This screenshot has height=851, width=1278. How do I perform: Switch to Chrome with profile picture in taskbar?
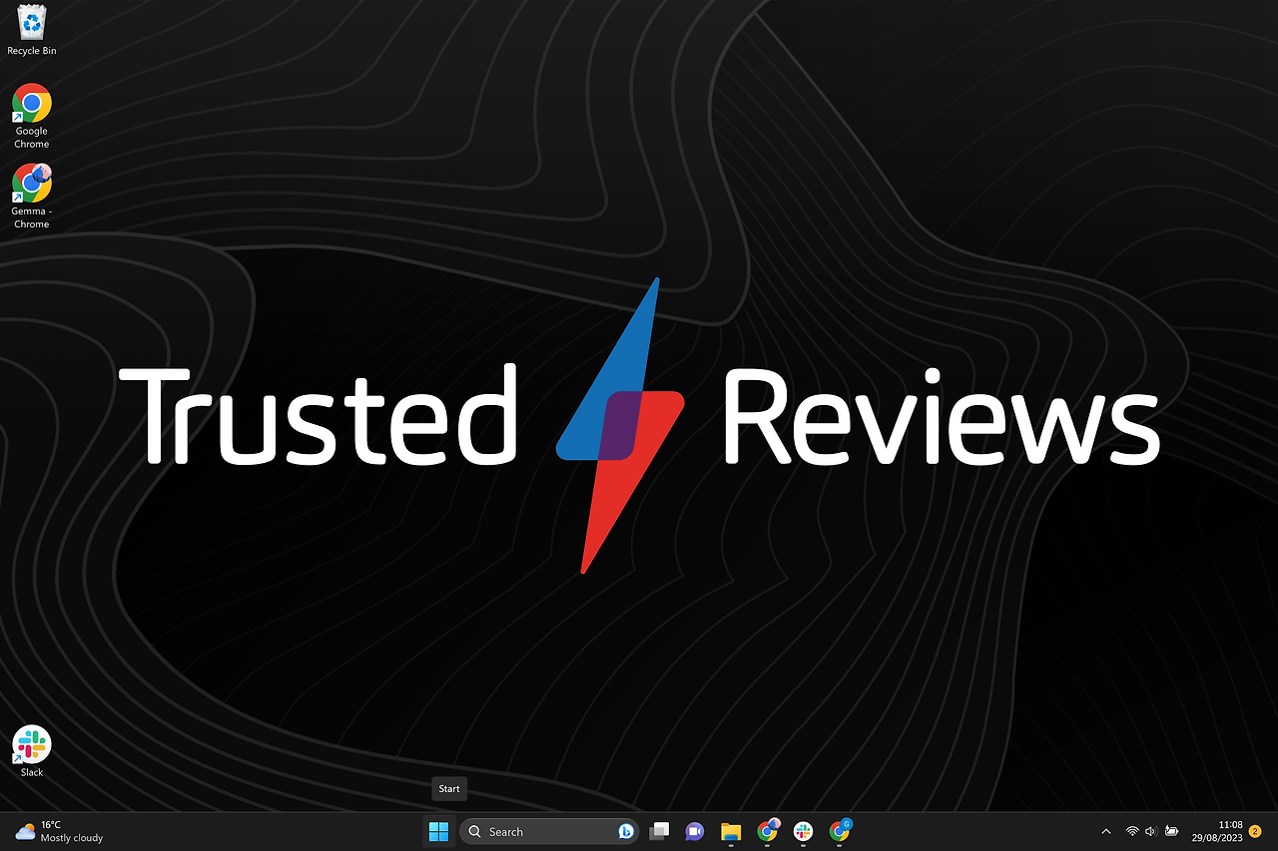tap(768, 830)
